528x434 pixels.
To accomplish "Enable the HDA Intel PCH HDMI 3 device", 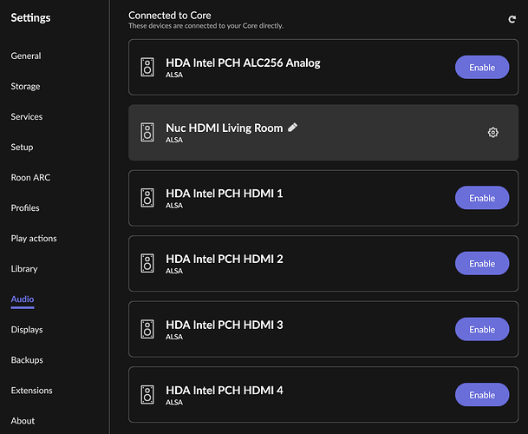I will 482,330.
